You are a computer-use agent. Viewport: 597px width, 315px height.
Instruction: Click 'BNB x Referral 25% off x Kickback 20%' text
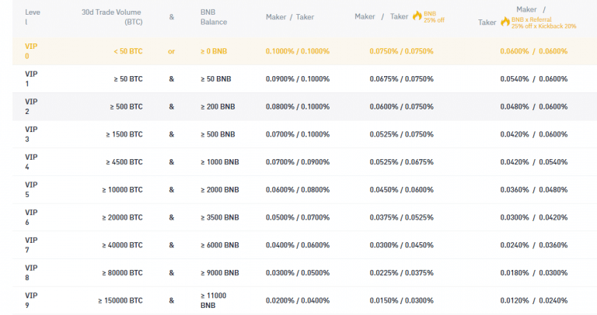543,22
